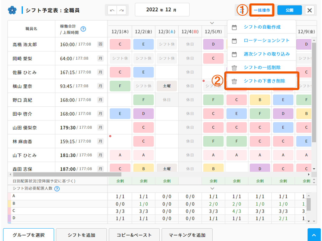Viewport: 322px width, 241px height.
Task: Click the undo arrow icon
Action: pos(112,10)
